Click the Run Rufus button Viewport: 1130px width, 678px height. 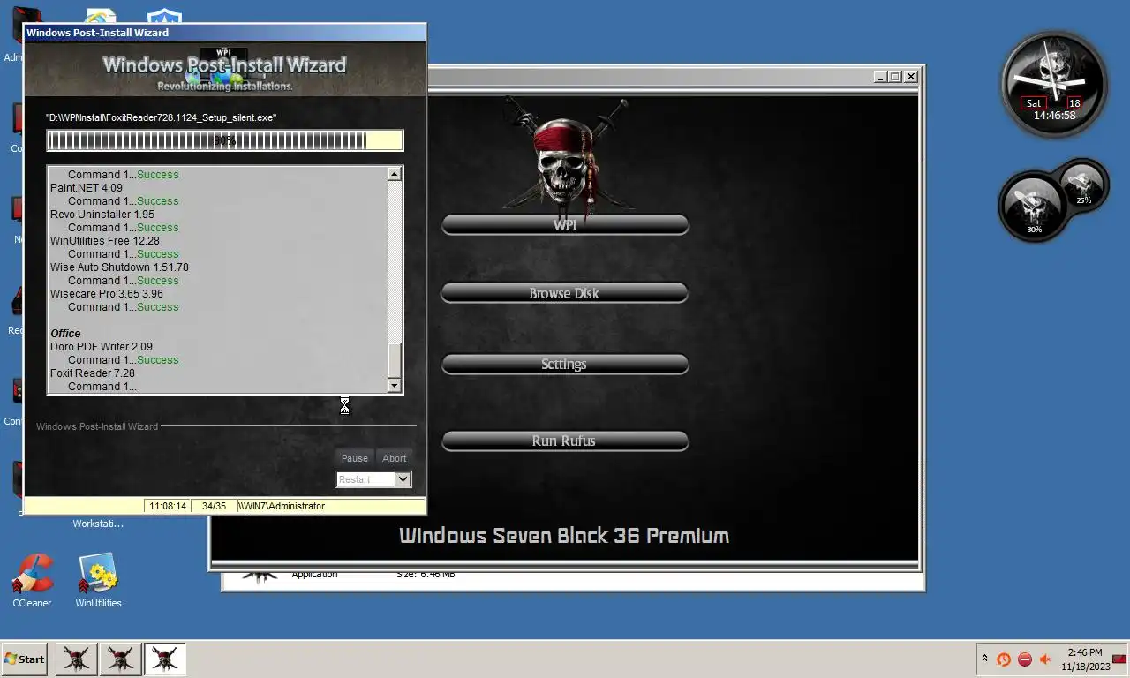point(565,441)
